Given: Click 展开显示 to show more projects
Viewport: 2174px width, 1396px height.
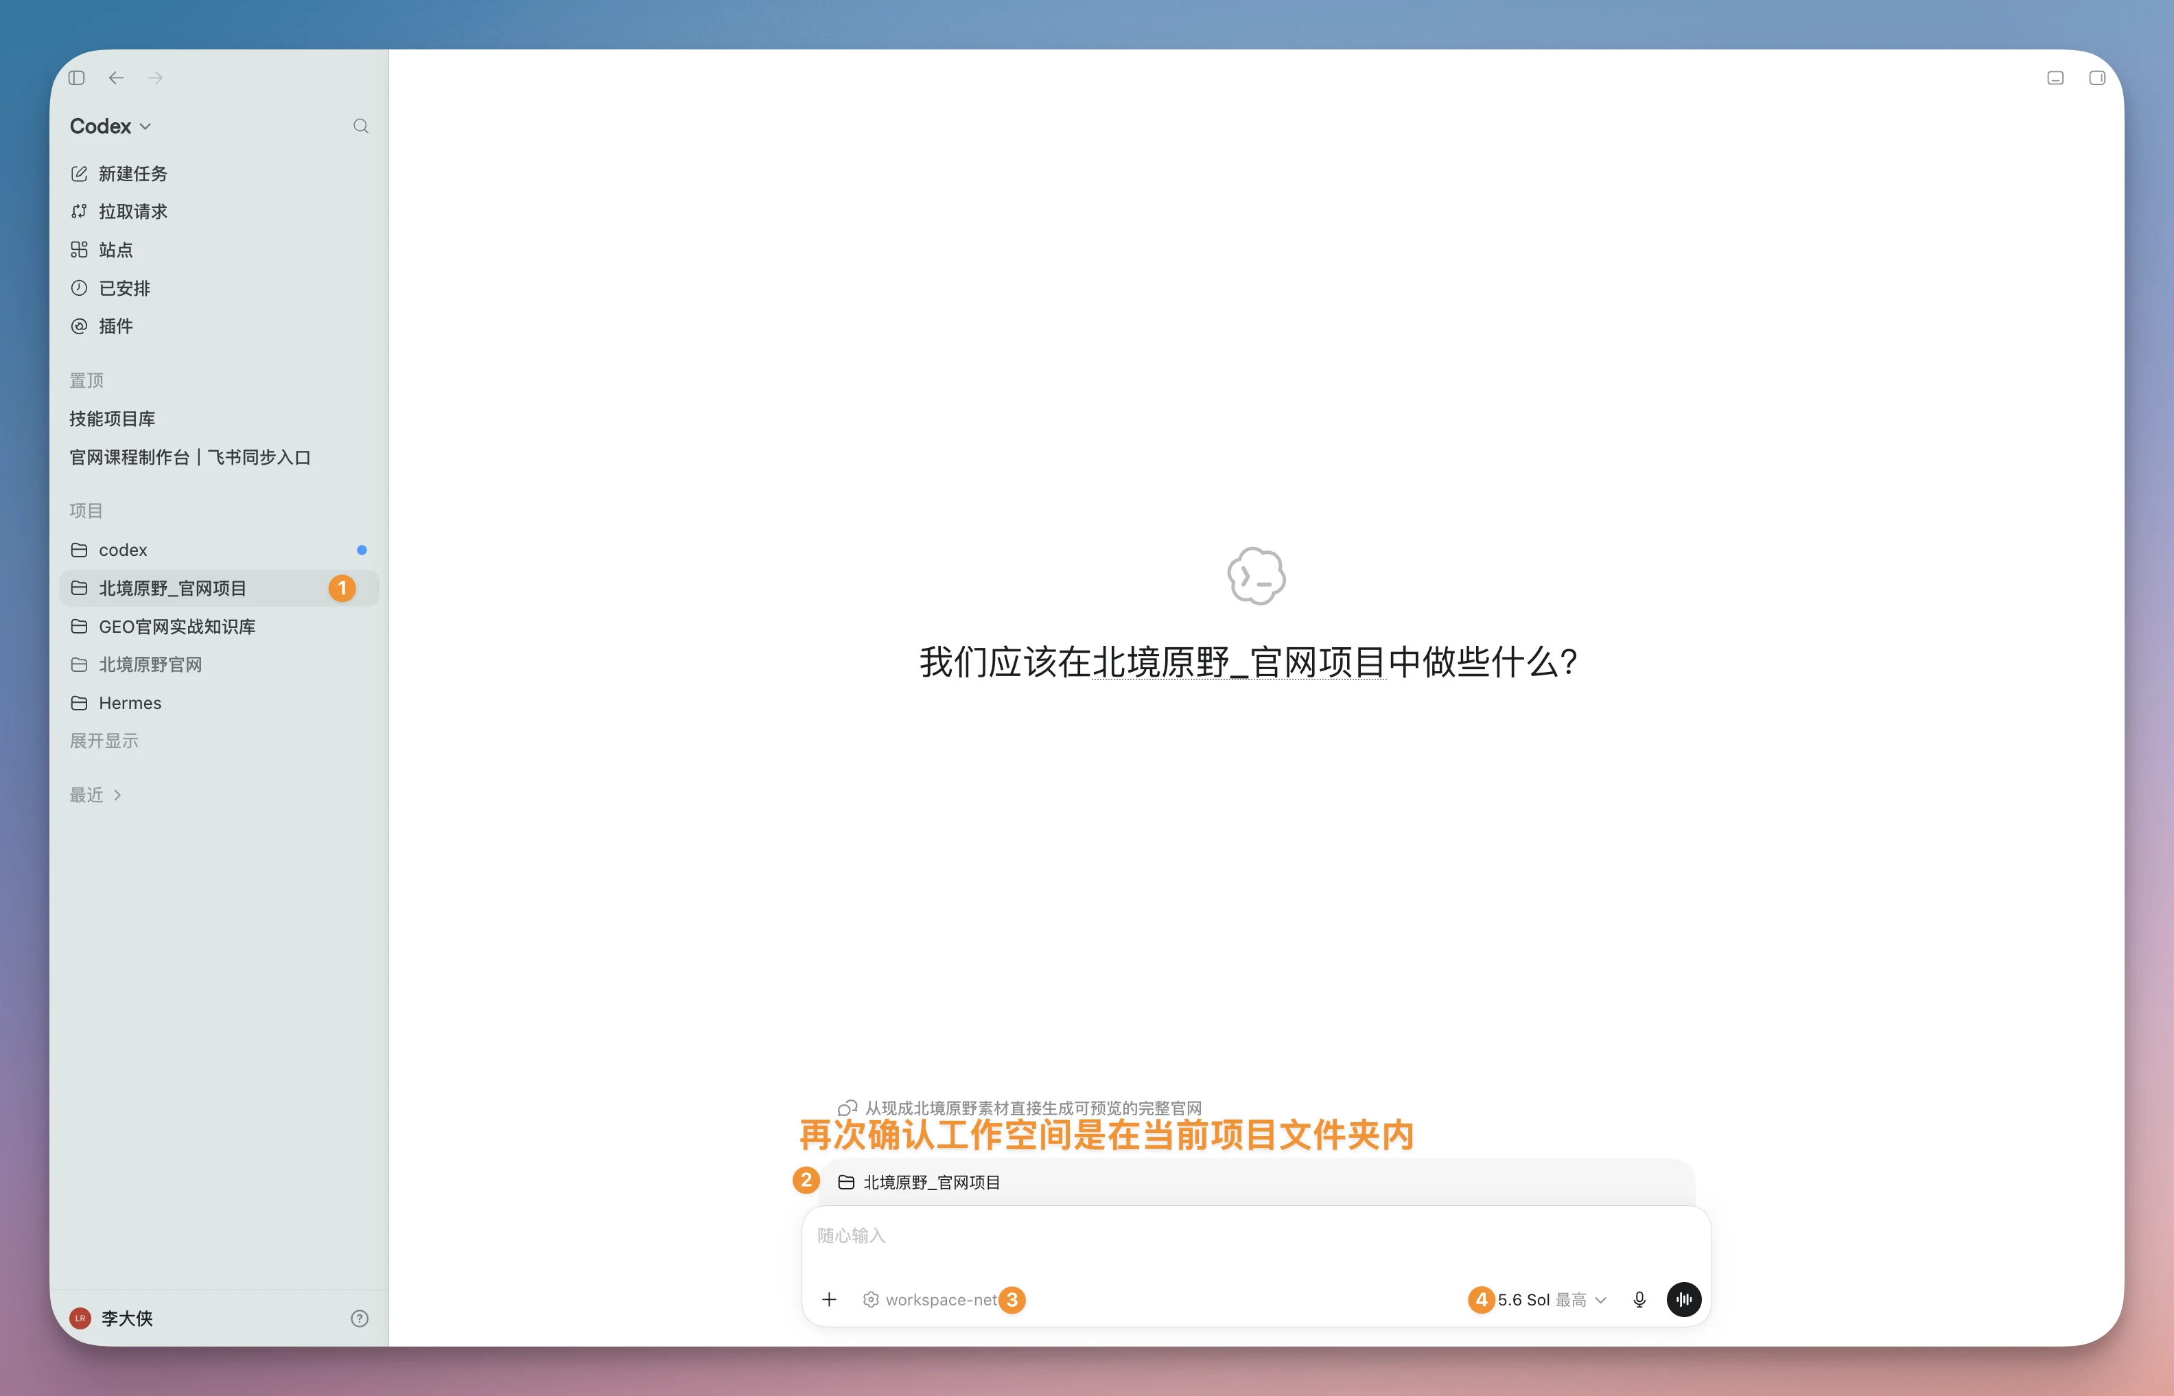Looking at the screenshot, I should (104, 741).
